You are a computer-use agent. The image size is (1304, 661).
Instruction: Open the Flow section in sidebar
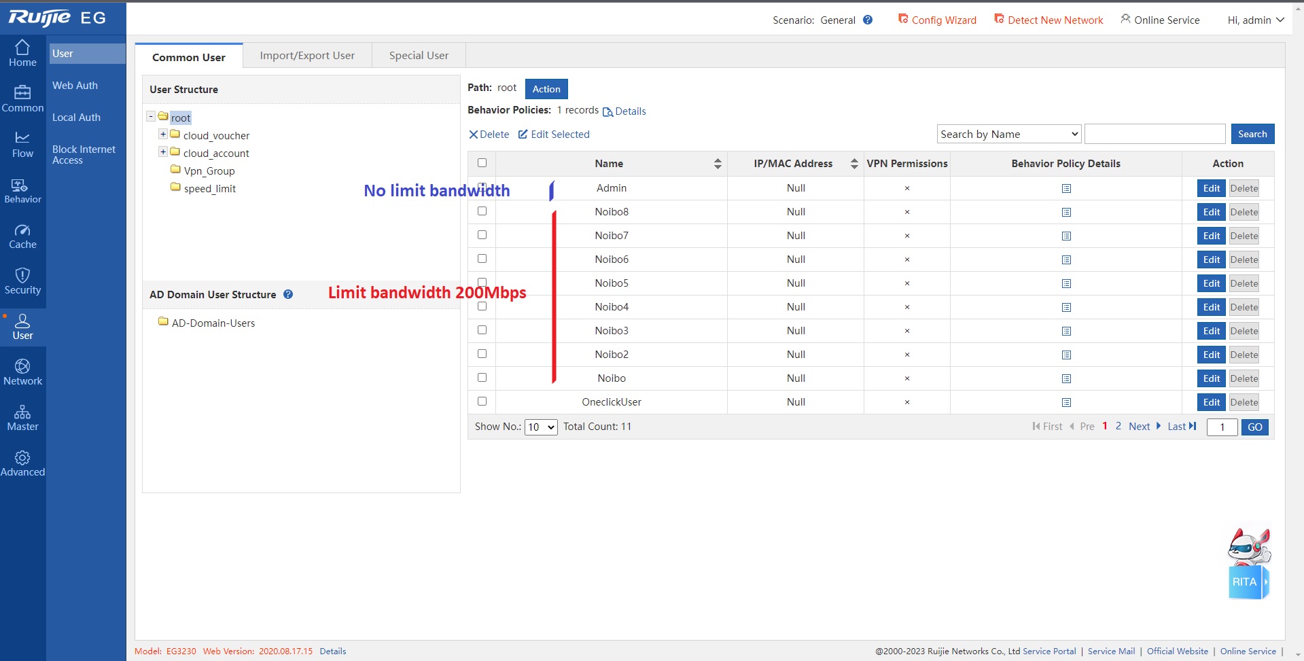22,145
